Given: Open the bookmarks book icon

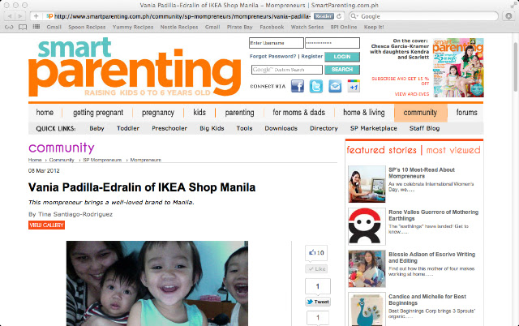Looking at the screenshot, I should click(x=23, y=27).
